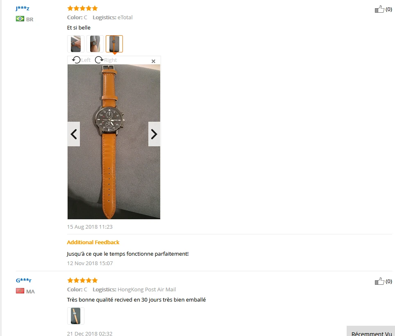Screen dimensions: 395x336
Task: Close the enlarged photo viewer
Action: (x=153, y=61)
